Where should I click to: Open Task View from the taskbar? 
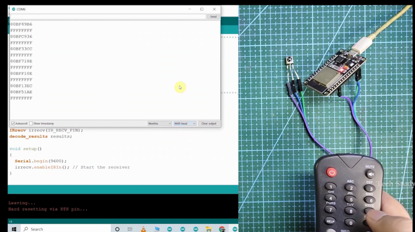tap(129, 229)
